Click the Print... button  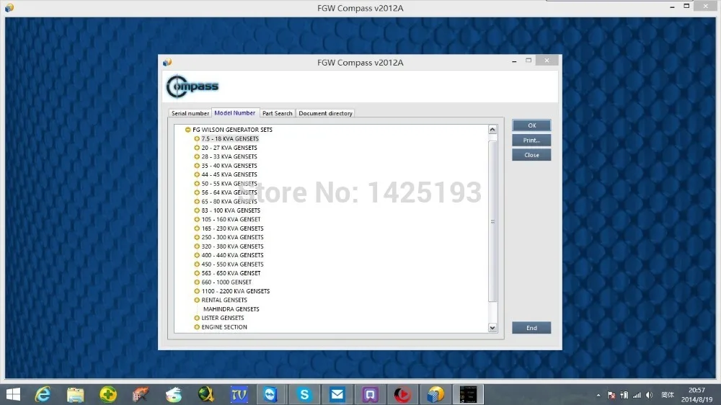click(531, 141)
